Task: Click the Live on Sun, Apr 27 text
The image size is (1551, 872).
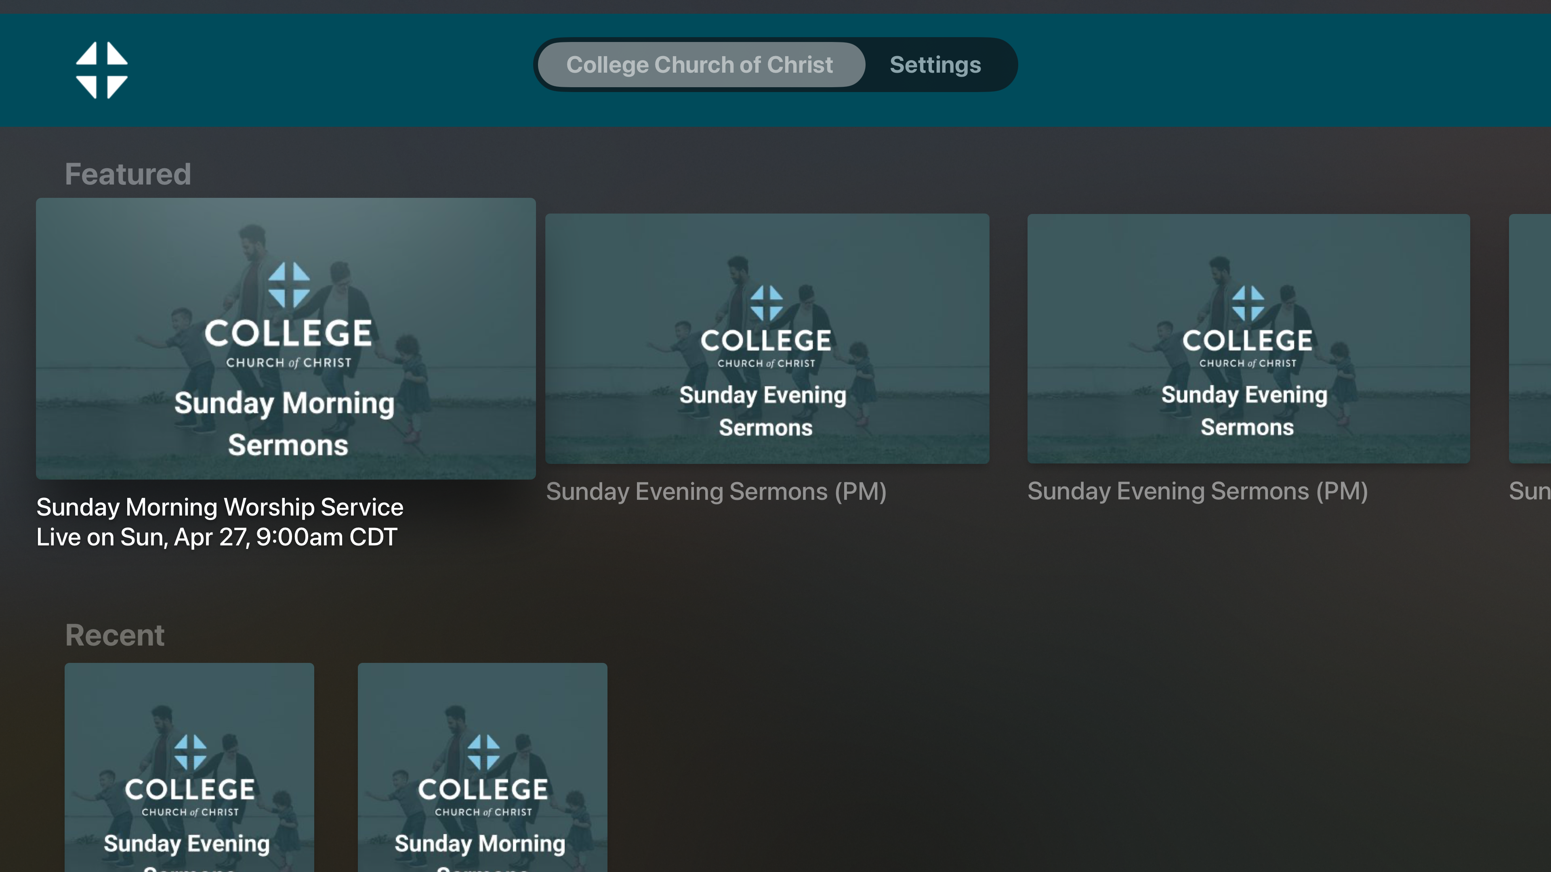Action: (x=217, y=537)
